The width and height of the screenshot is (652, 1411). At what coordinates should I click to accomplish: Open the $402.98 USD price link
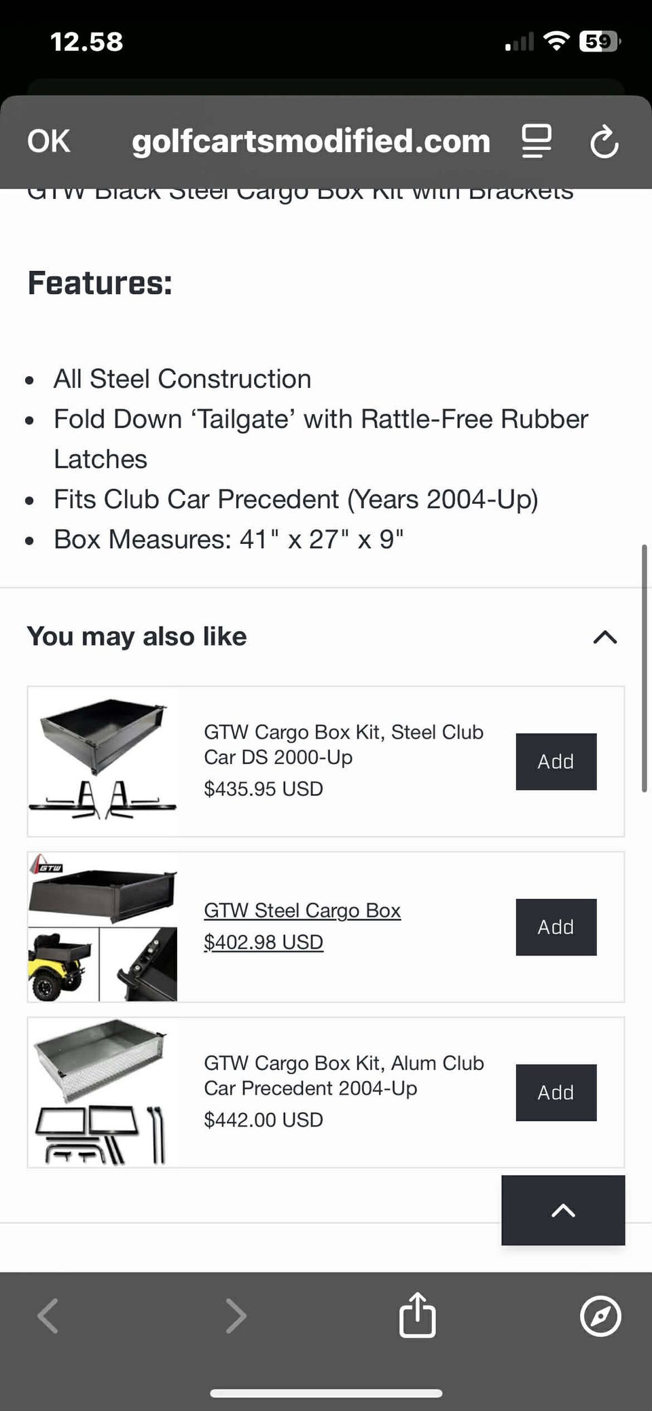[x=264, y=942]
